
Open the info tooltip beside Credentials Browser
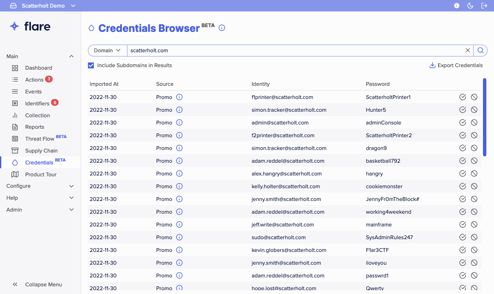(x=221, y=28)
